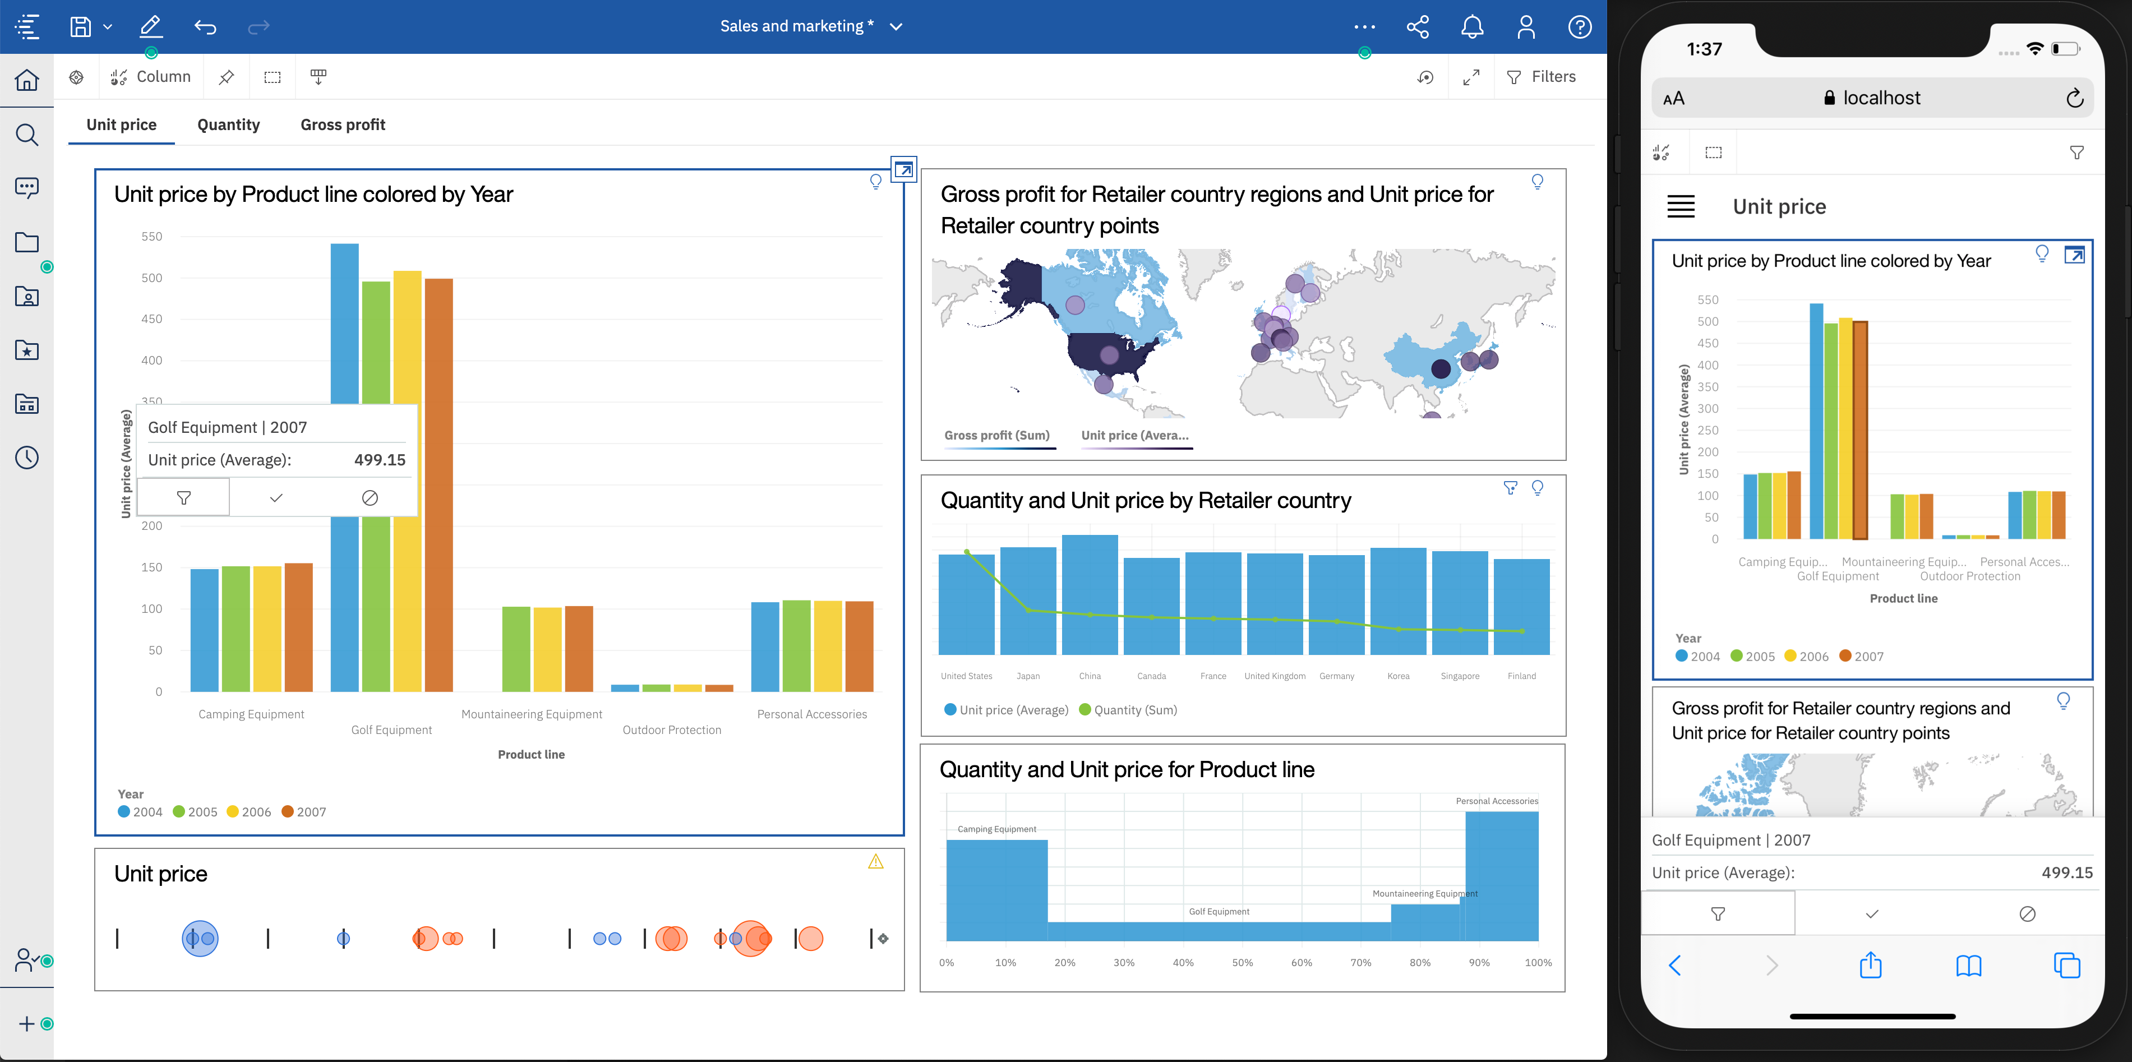Click the share icon in phone browser
Image resolution: width=2132 pixels, height=1062 pixels.
click(x=1871, y=964)
